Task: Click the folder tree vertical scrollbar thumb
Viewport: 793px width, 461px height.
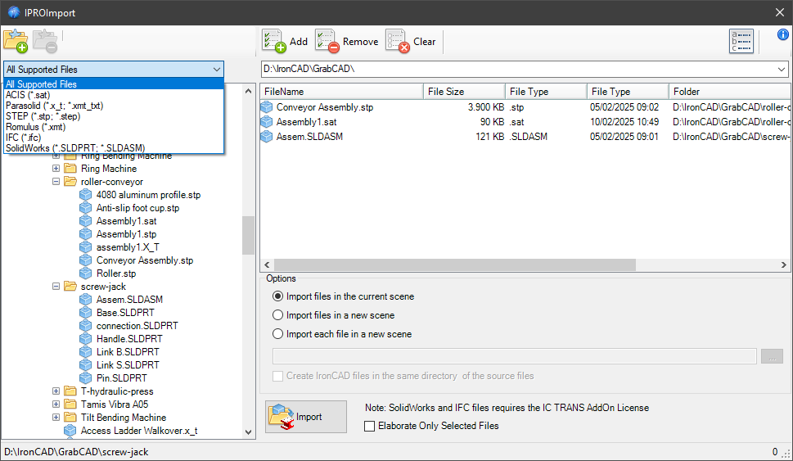Action: coord(248,235)
